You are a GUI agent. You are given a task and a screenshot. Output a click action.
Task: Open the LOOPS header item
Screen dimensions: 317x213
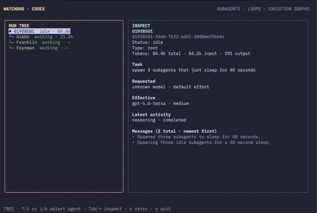coord(254,9)
